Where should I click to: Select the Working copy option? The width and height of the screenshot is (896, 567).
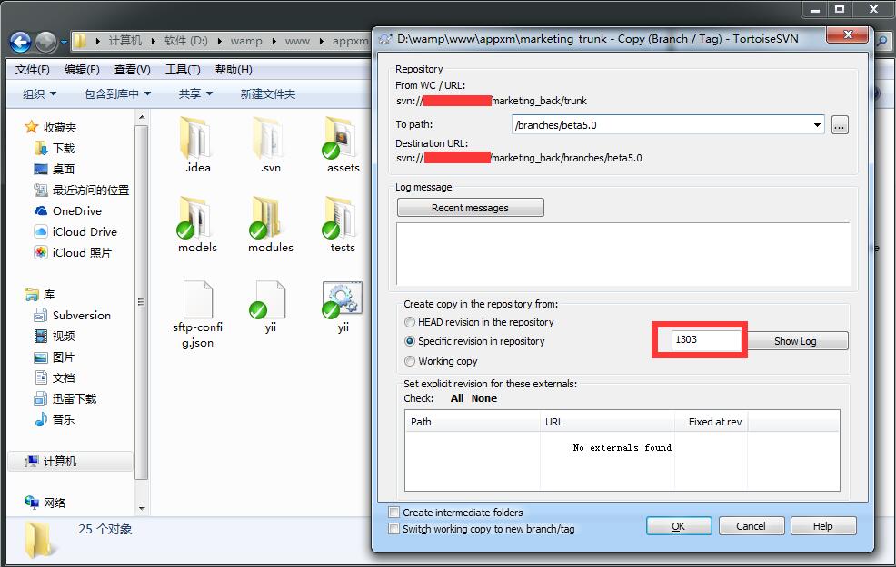pyautogui.click(x=410, y=361)
